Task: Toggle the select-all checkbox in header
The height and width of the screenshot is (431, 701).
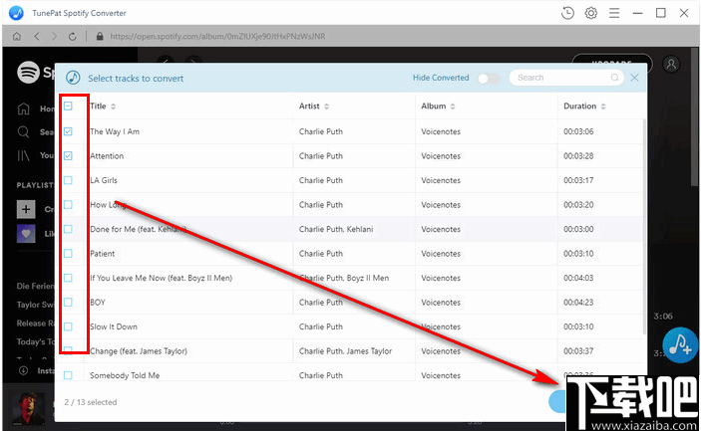Action: click(x=68, y=107)
